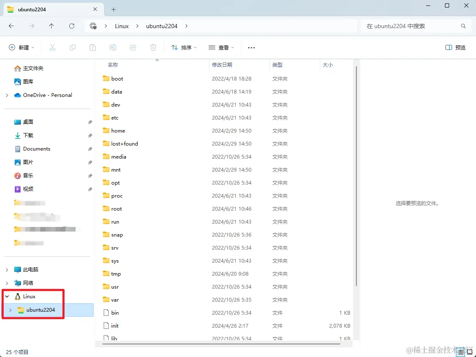Open the View (查看) dropdown

[221, 47]
